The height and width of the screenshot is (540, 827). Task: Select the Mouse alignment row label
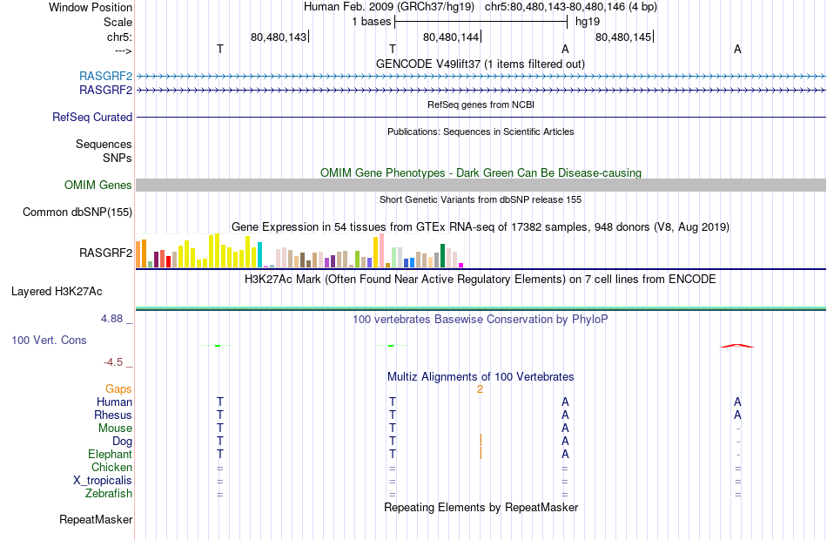coord(115,429)
